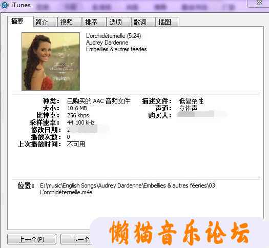269x248 pixels.
Task: Click the file size 10.6 MB
Action: coord(77,108)
